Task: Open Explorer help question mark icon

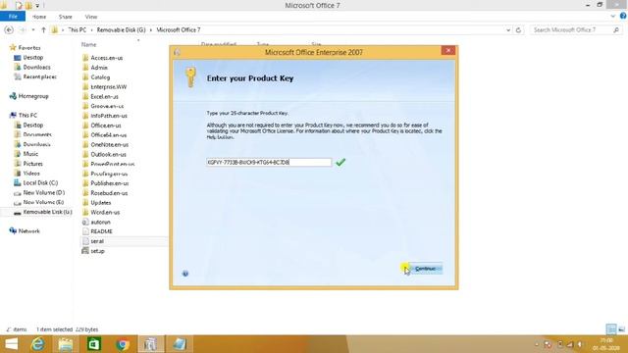Action: tap(623, 16)
